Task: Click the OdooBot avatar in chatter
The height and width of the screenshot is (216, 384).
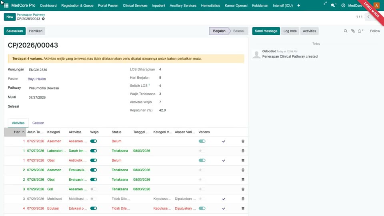Action: (x=256, y=54)
